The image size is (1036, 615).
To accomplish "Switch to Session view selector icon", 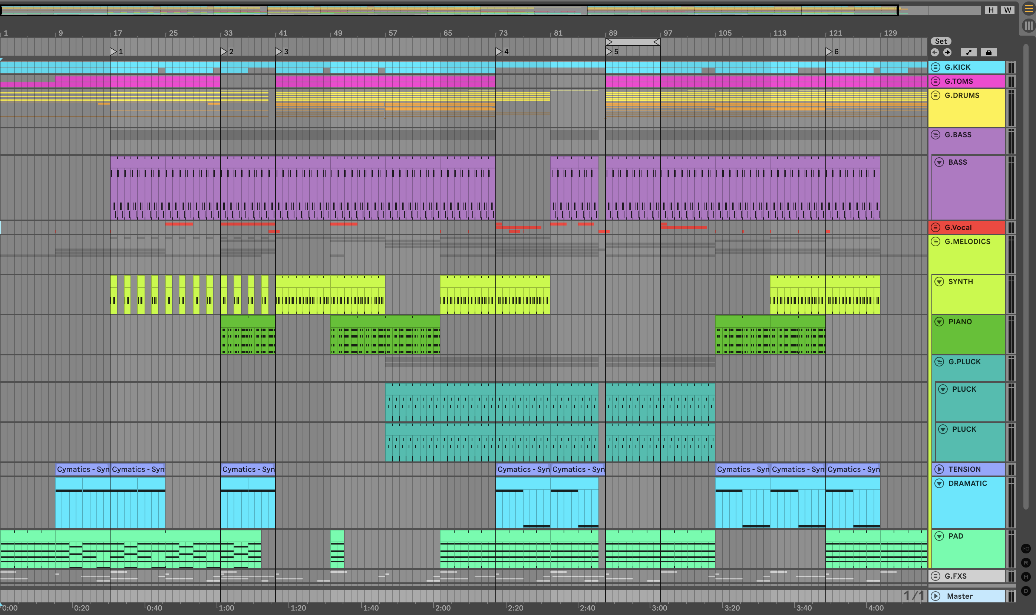I will pos(1029,25).
